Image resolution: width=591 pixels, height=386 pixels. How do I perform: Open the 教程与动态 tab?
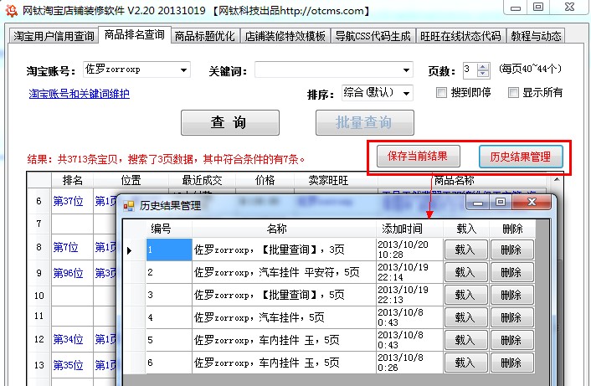click(x=536, y=36)
